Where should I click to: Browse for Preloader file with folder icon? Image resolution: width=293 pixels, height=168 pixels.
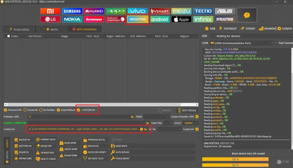132,116
